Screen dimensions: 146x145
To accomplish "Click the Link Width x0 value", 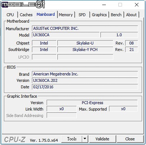I will coord(61,109).
